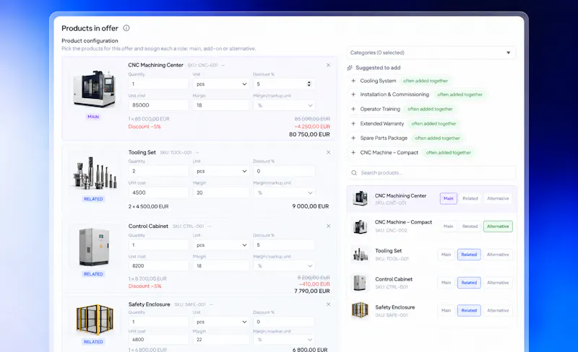
Task: Click CNC Machining Center product image in offer
Action: click(x=95, y=89)
